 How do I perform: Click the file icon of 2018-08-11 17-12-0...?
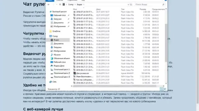pyautogui.click(x=74, y=22)
